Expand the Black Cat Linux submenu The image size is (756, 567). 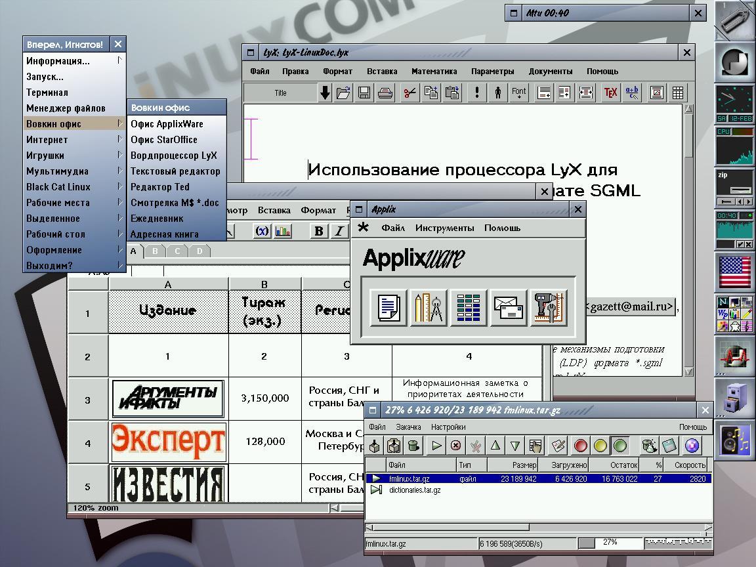click(74, 186)
